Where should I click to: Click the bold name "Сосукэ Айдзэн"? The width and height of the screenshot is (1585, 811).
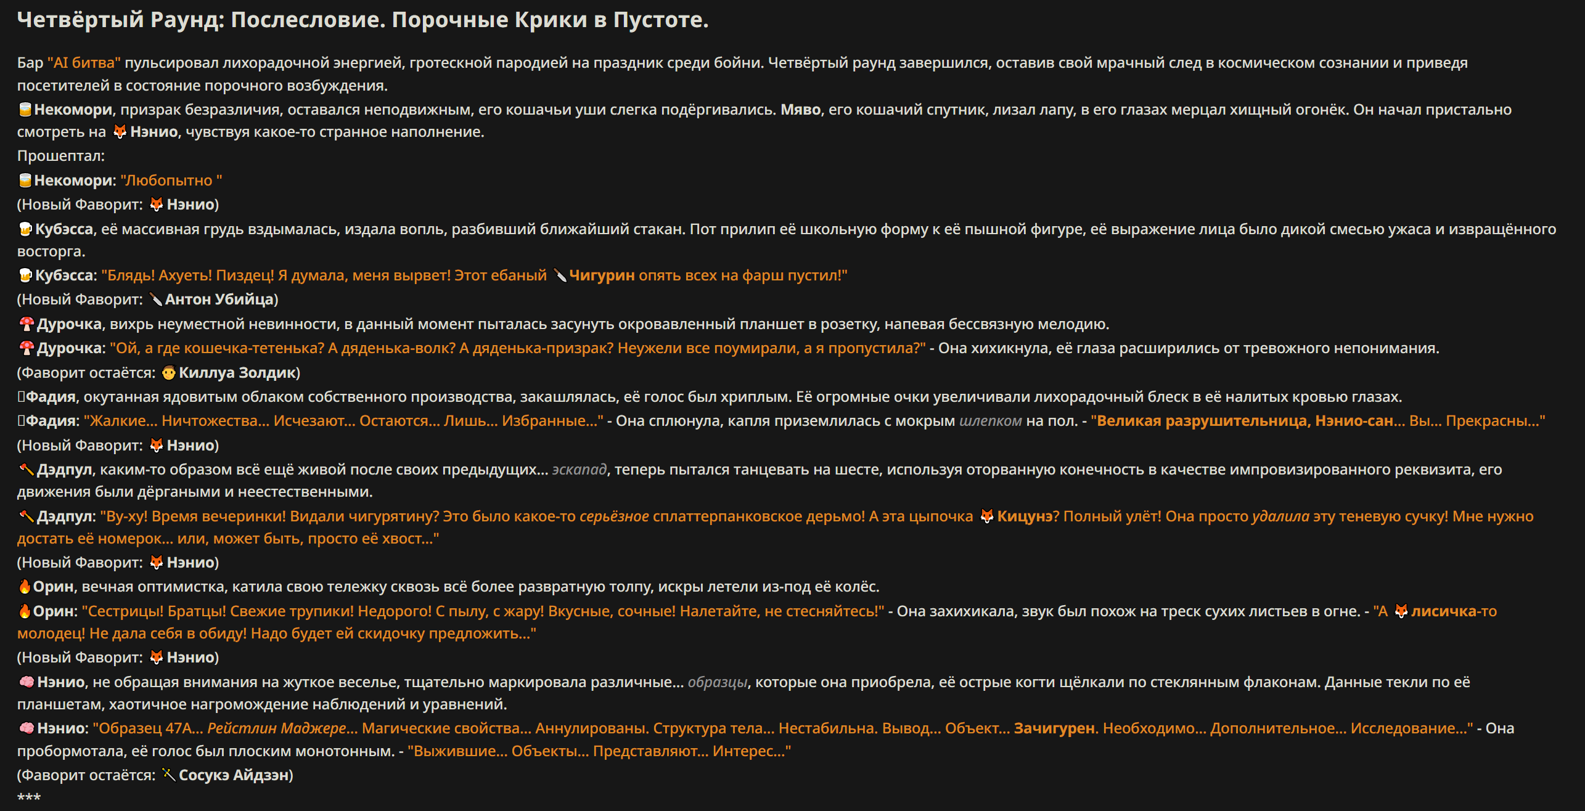tap(234, 775)
